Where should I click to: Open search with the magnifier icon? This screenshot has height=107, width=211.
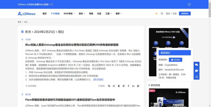(x=162, y=13)
